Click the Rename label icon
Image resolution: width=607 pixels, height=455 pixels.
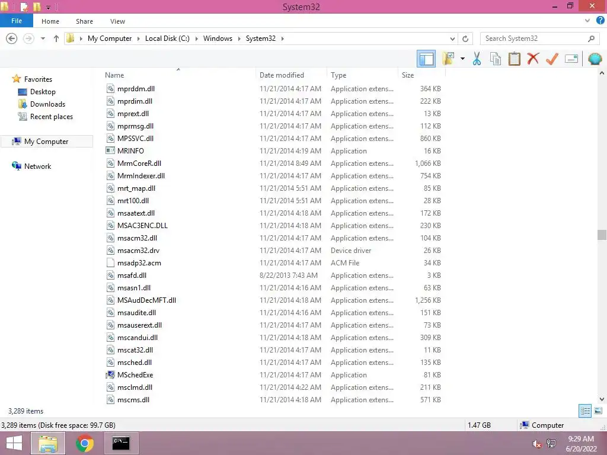coord(571,59)
